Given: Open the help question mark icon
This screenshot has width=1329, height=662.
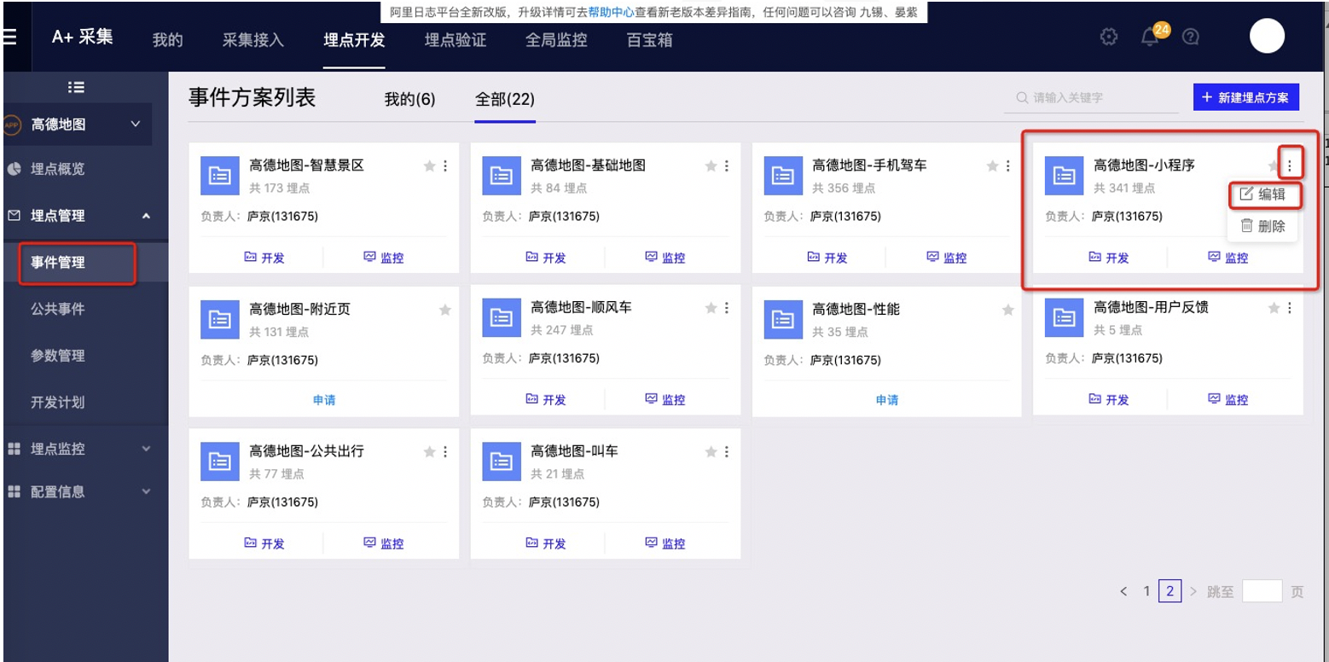Looking at the screenshot, I should 1192,37.
